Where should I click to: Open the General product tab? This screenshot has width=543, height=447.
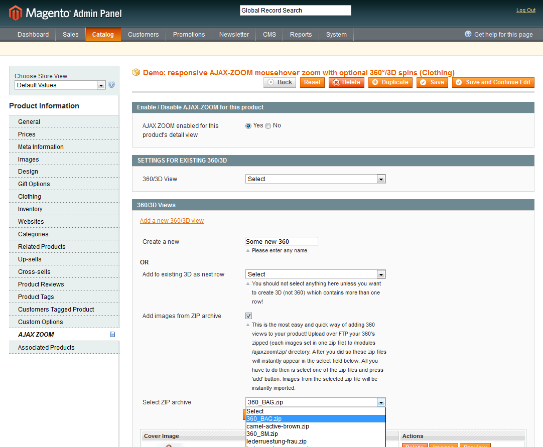[x=64, y=121]
